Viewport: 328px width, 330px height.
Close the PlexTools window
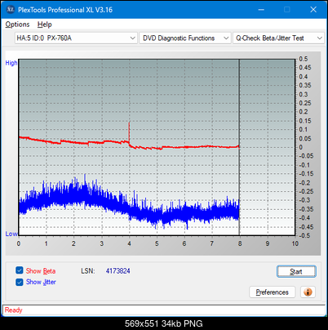click(313, 10)
